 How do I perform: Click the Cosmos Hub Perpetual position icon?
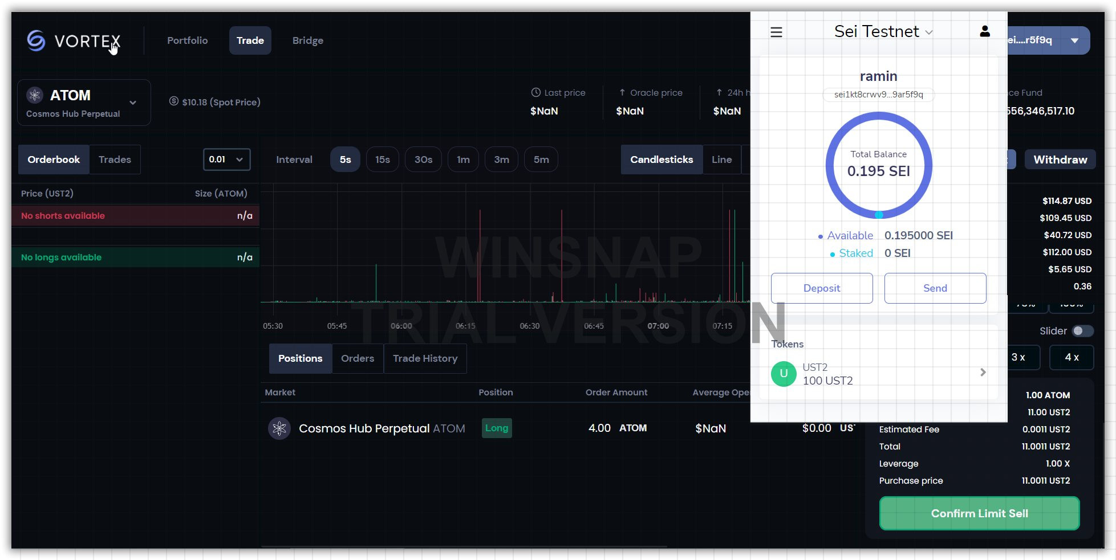tap(279, 428)
